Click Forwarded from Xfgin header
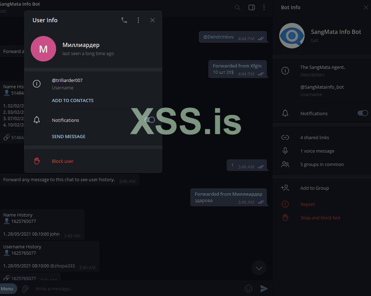Image resolution: width=371 pixels, height=296 pixels. point(237,66)
